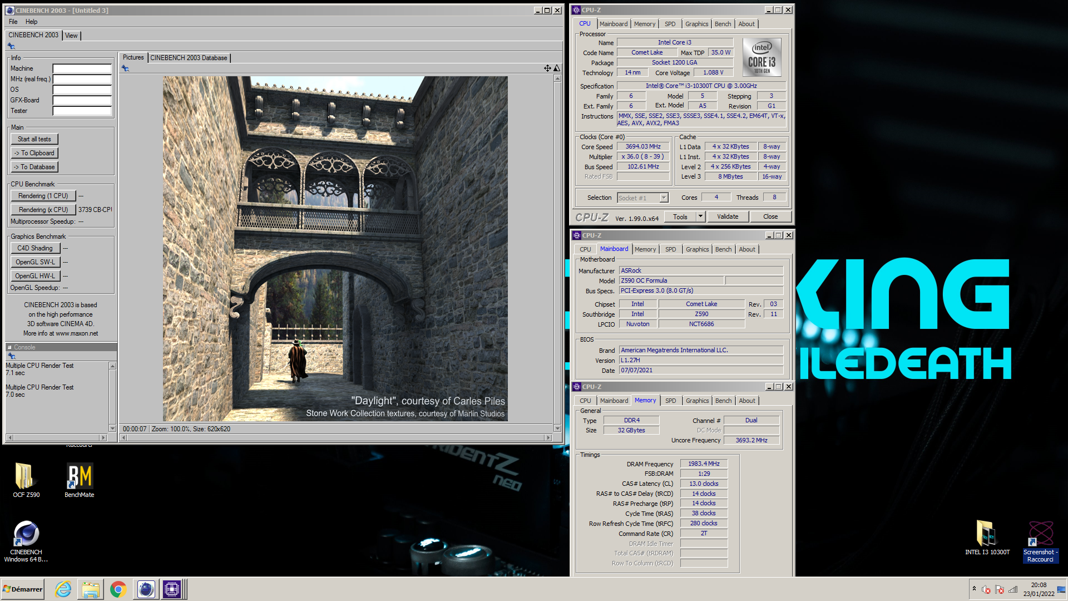Open the File menu in Cinebench

point(13,22)
